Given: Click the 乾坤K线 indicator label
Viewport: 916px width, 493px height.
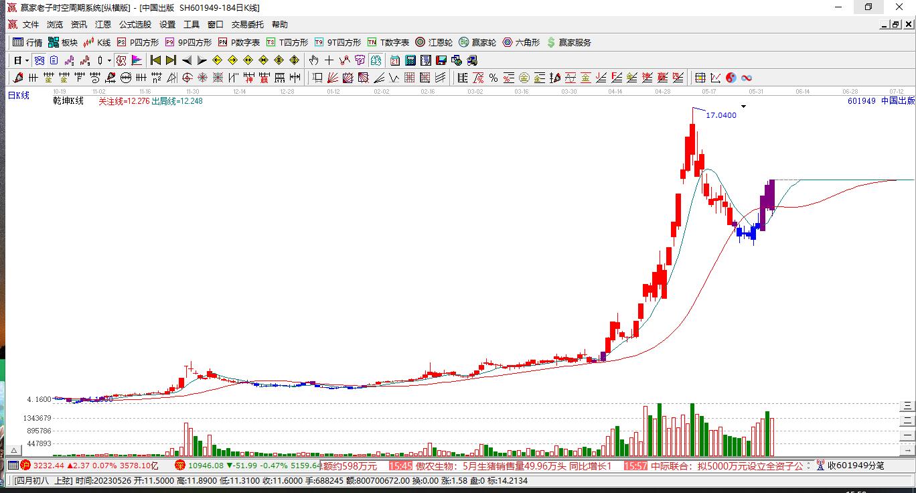Looking at the screenshot, I should pyautogui.click(x=68, y=101).
